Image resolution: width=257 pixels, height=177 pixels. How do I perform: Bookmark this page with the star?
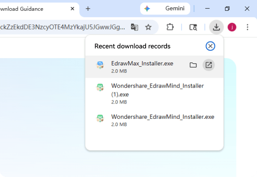148,27
